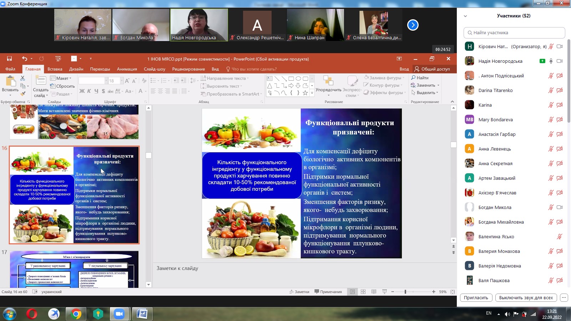Click the Save icon in PowerPoint toolbar
This screenshot has height=321, width=571.
coord(9,59)
